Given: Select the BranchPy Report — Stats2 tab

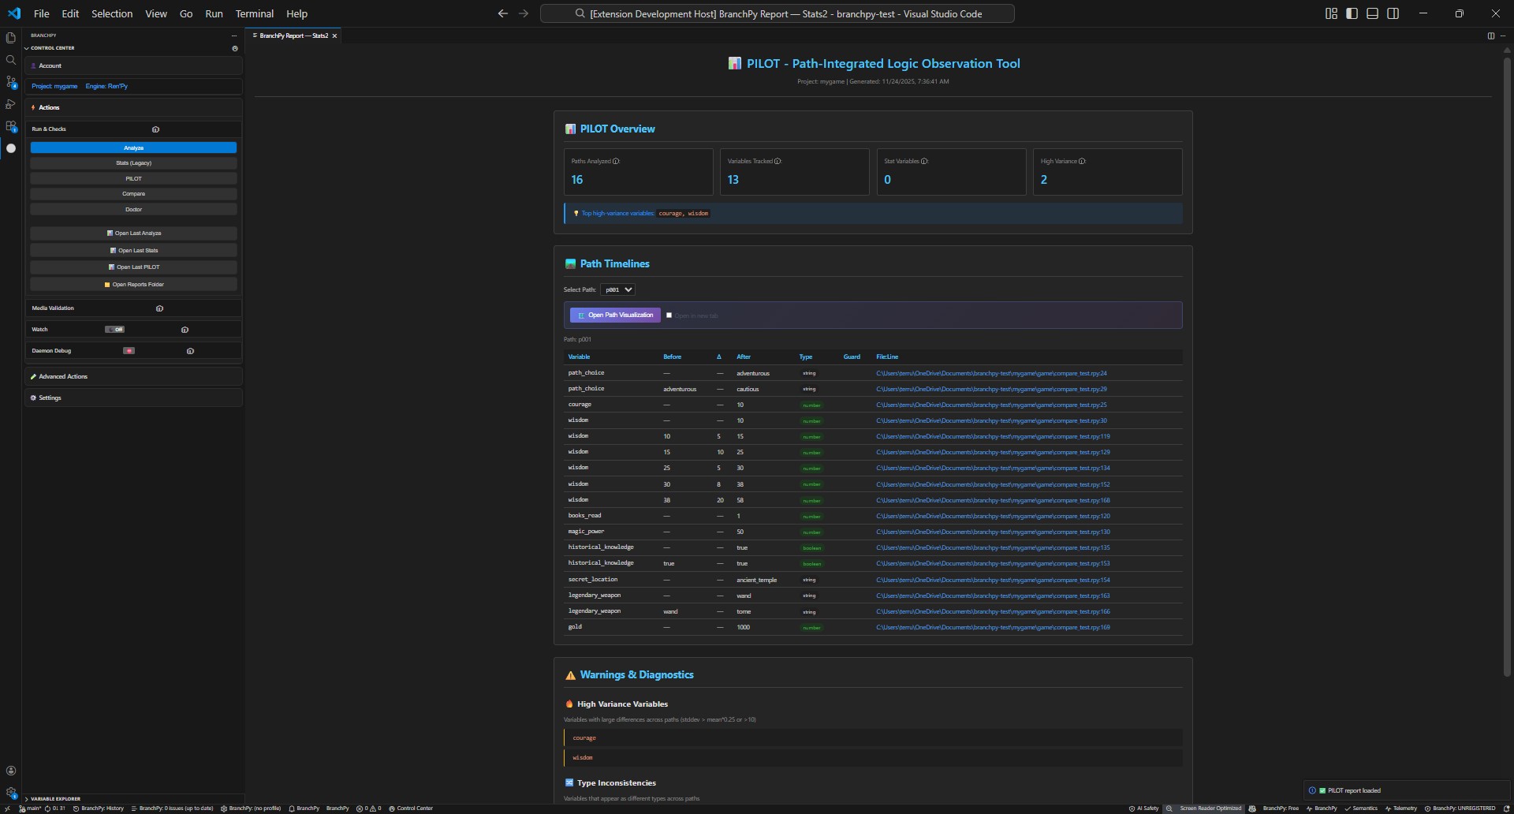Looking at the screenshot, I should [x=293, y=35].
